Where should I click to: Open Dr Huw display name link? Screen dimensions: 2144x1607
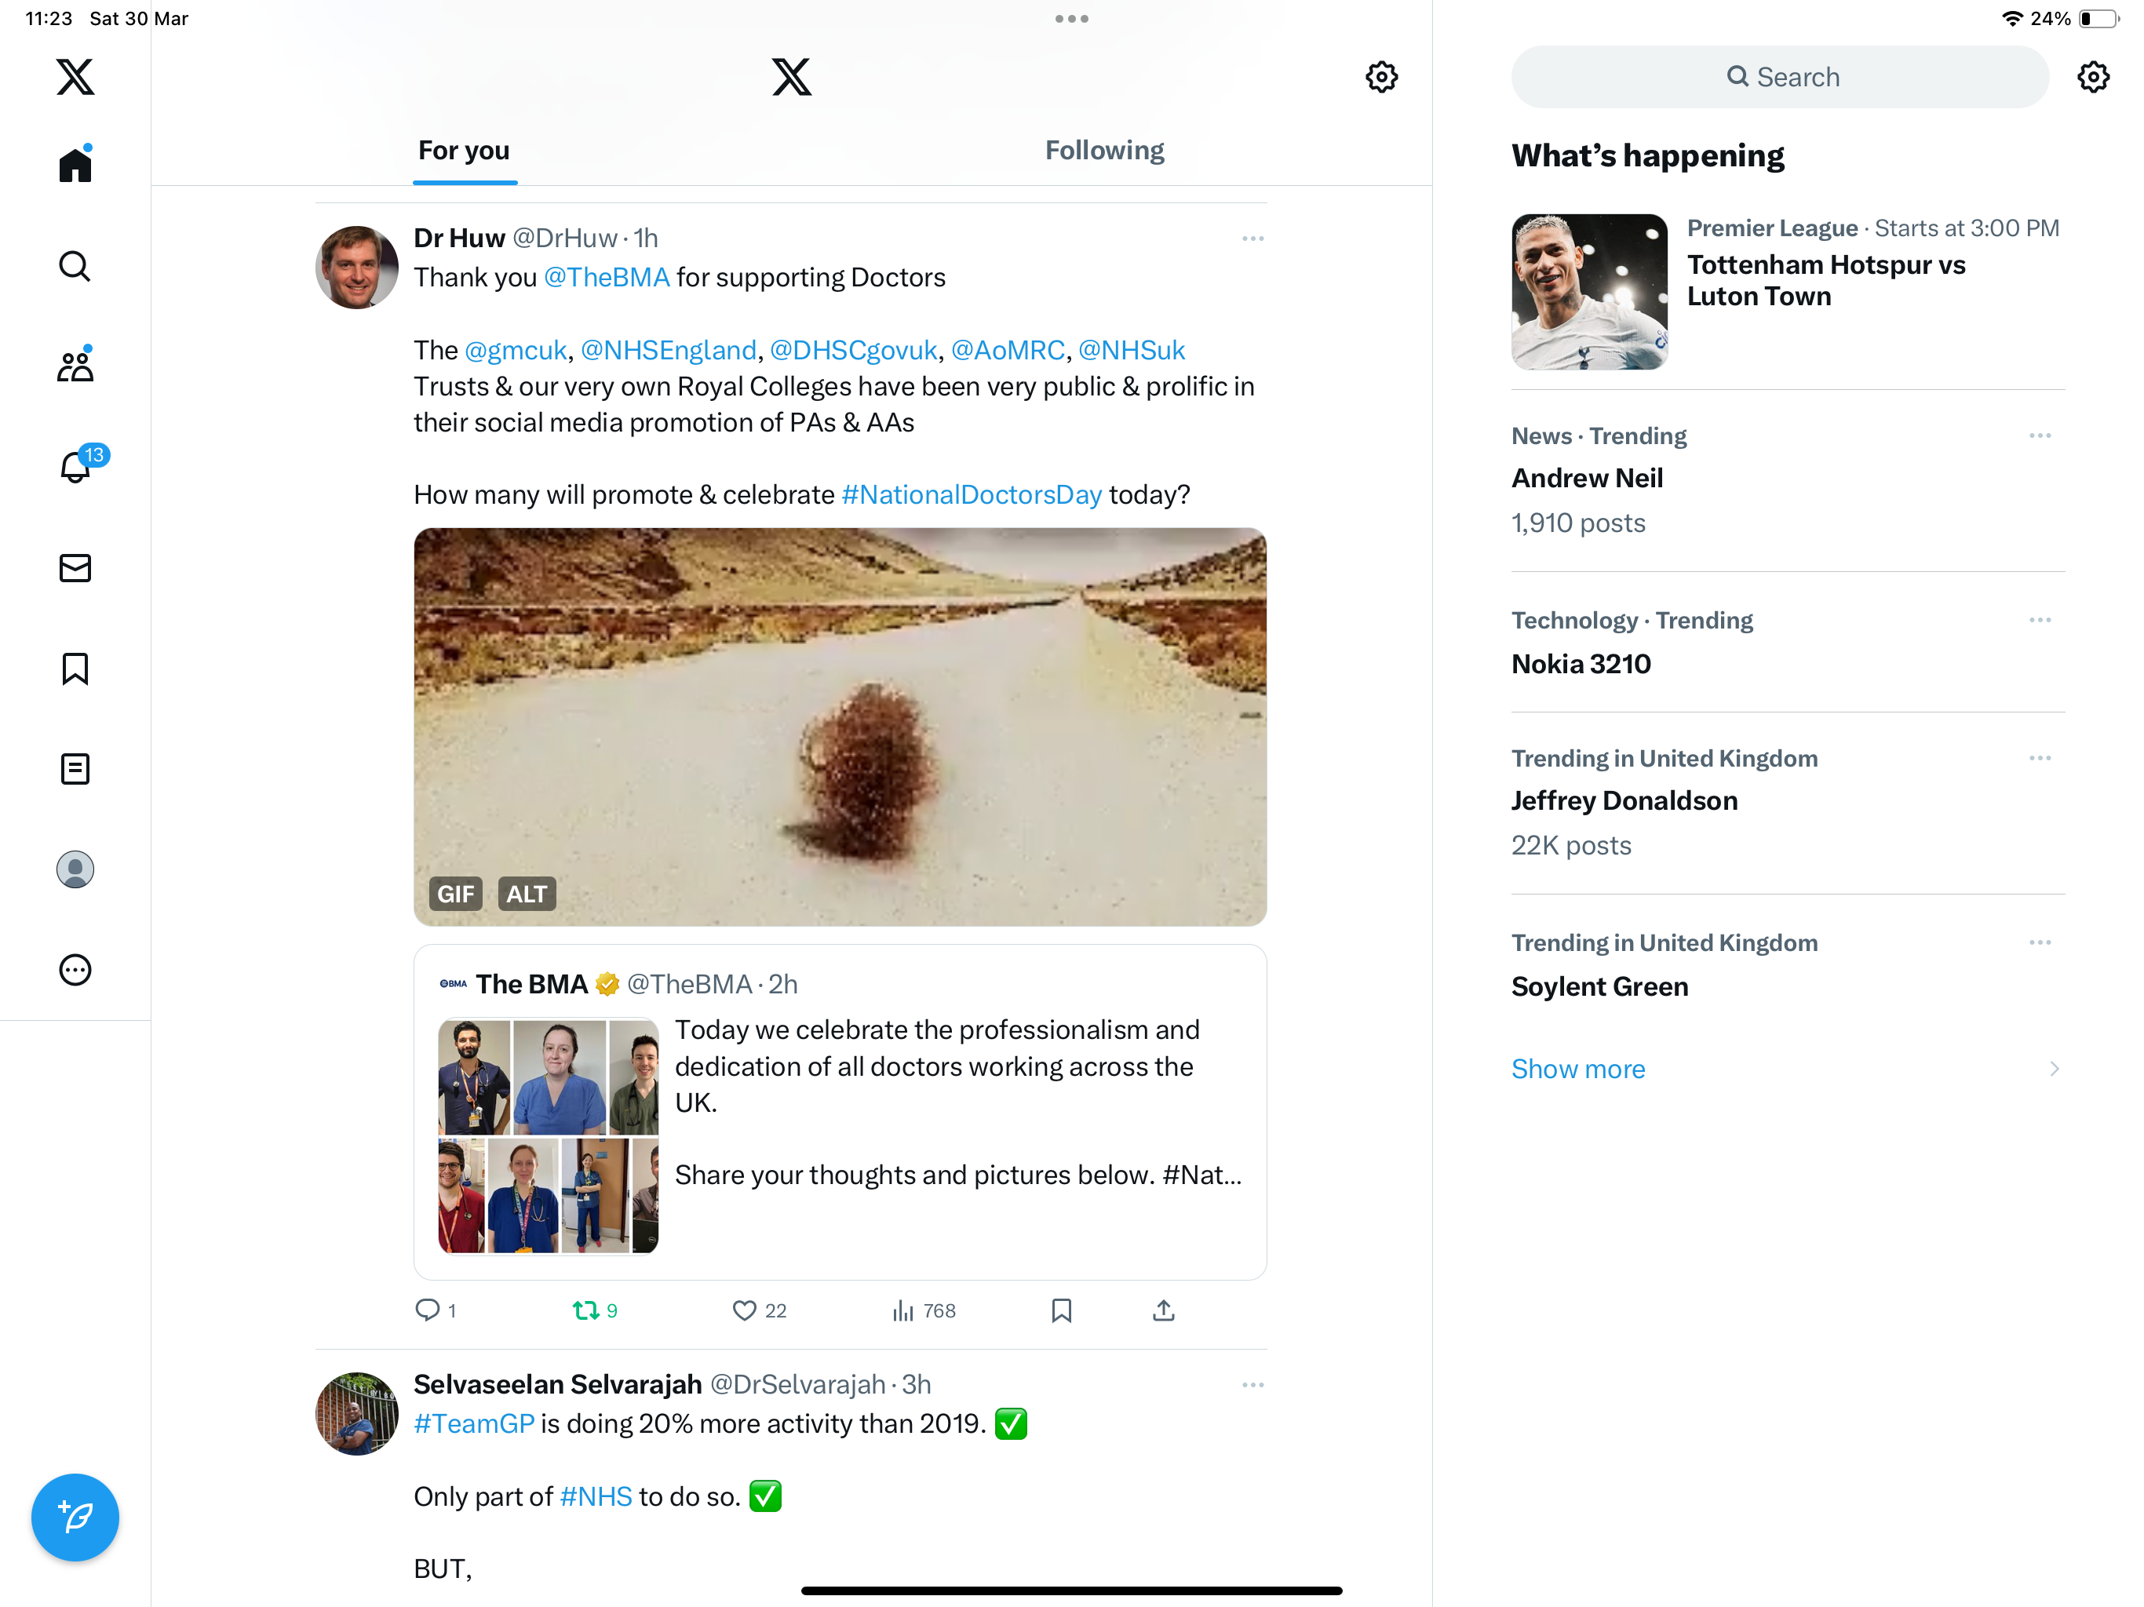click(459, 238)
